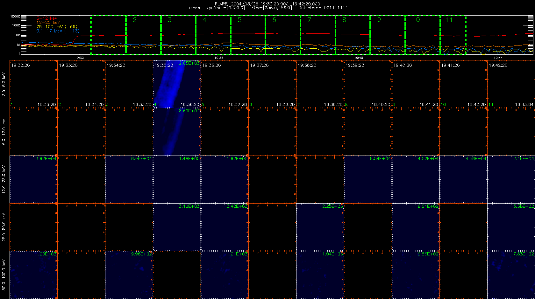Click the 19:40 time axis label
Image resolution: width=535 pixels, height=299 pixels.
pos(359,58)
